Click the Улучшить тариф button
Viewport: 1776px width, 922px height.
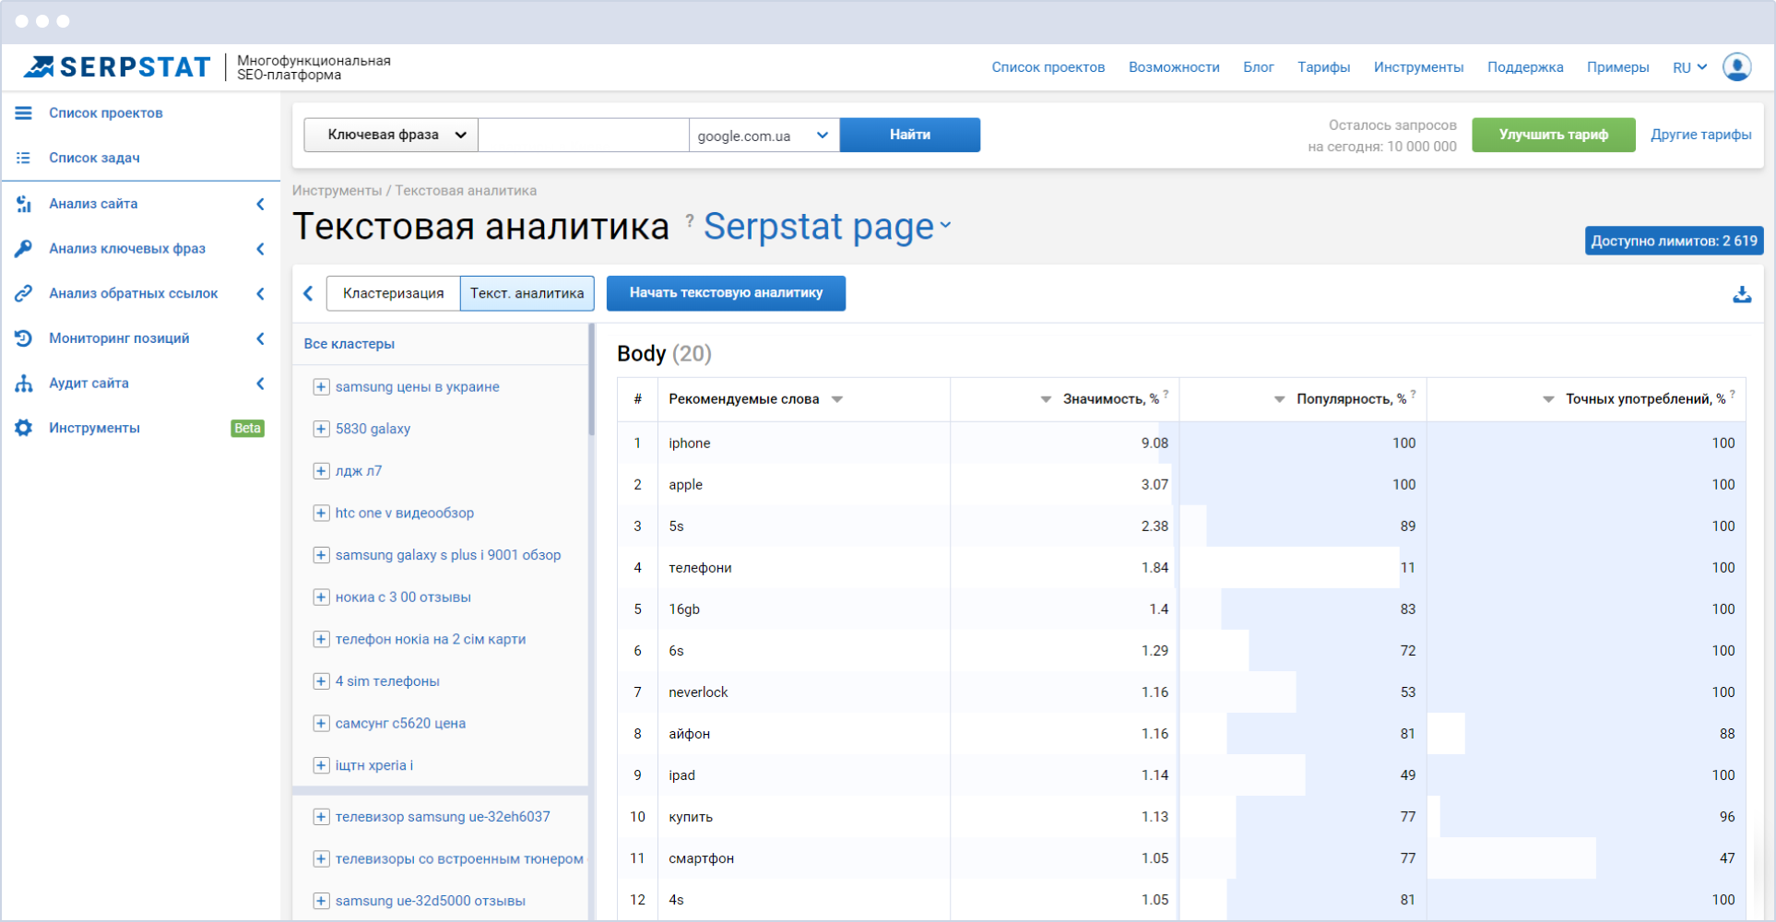[1554, 135]
